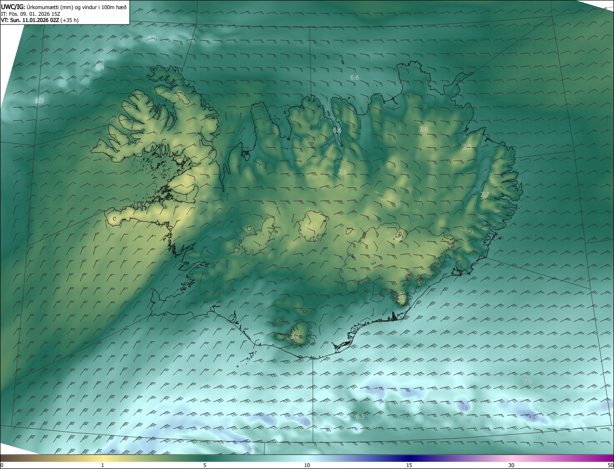Click the 6.5 value label on the map
The width and height of the screenshot is (614, 469).
coord(360,417)
